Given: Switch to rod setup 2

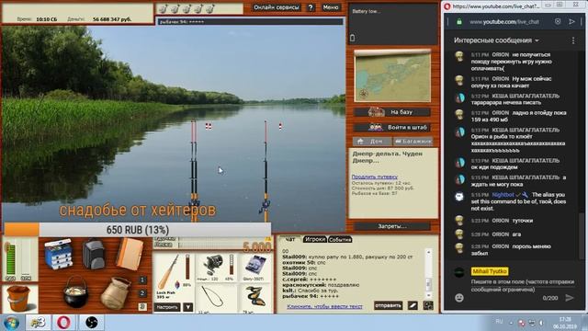Looking at the screenshot, I should pos(142,293).
